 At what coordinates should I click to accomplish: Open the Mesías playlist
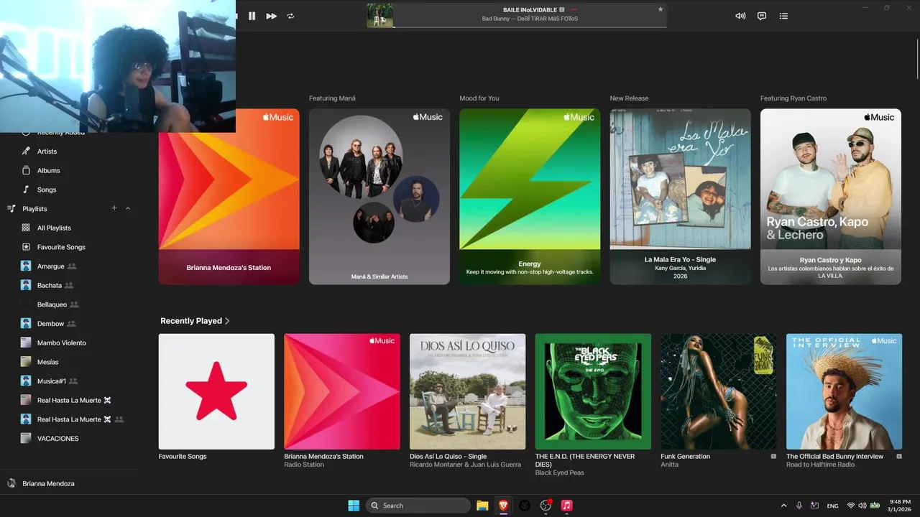point(48,362)
